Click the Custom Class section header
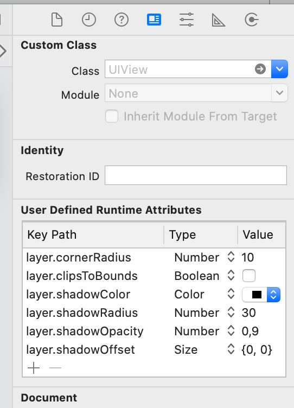The image size is (294, 408). point(59,45)
